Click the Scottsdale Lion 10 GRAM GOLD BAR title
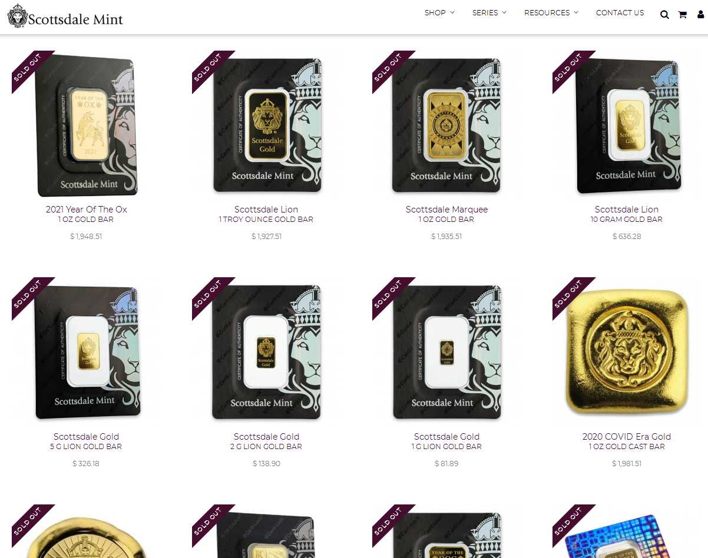 click(x=627, y=214)
